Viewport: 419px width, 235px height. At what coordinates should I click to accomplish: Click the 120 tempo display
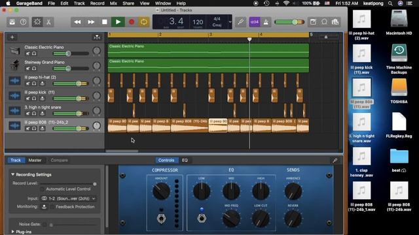(198, 22)
